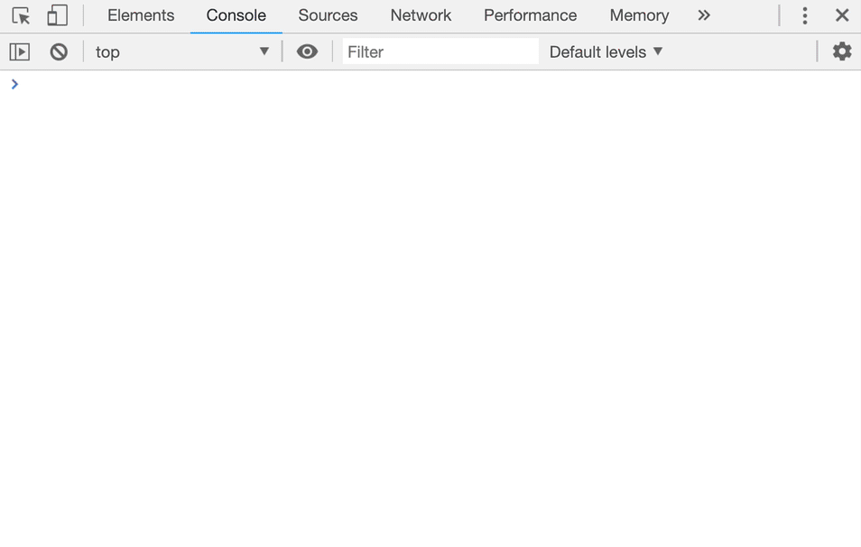Switch to the Sources panel
The image size is (861, 547).
pos(328,15)
